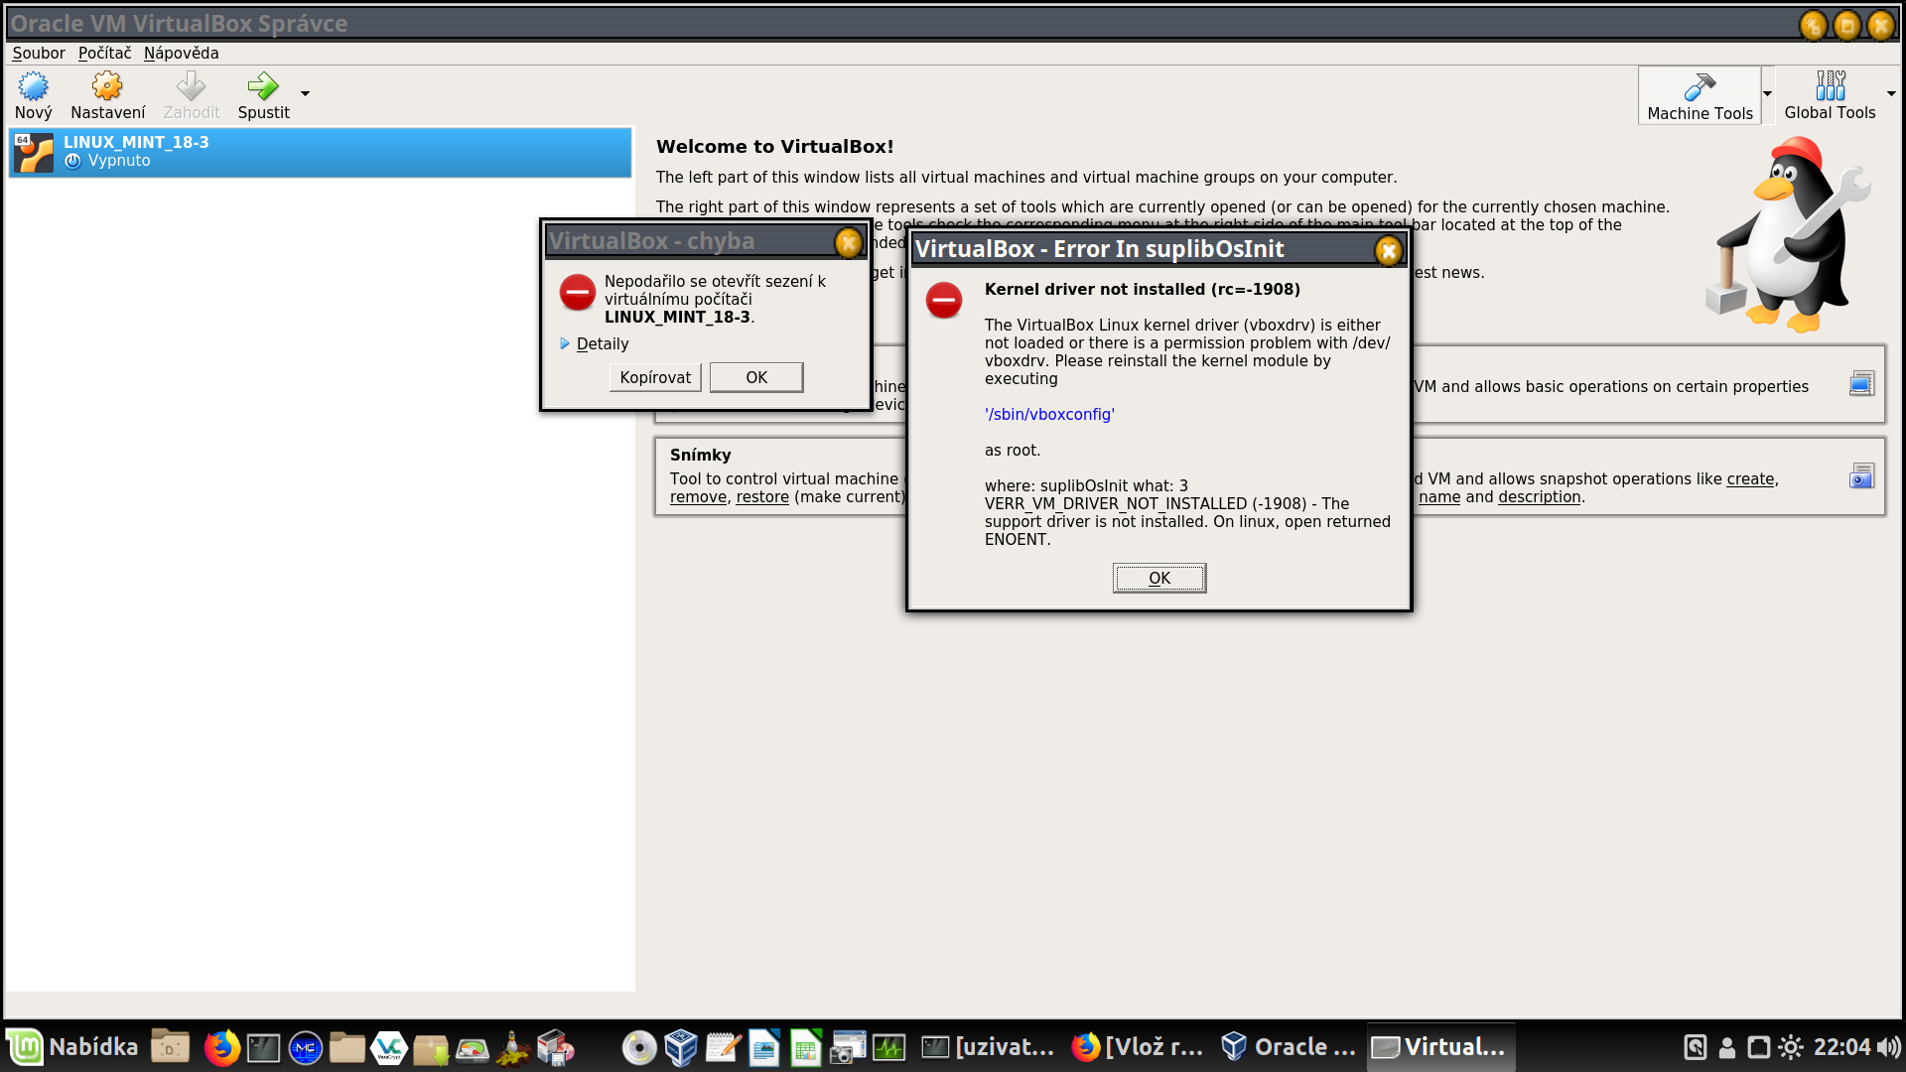Viewport: 1906px width, 1072px height.
Task: Open the brightness tray icon
Action: (1791, 1047)
